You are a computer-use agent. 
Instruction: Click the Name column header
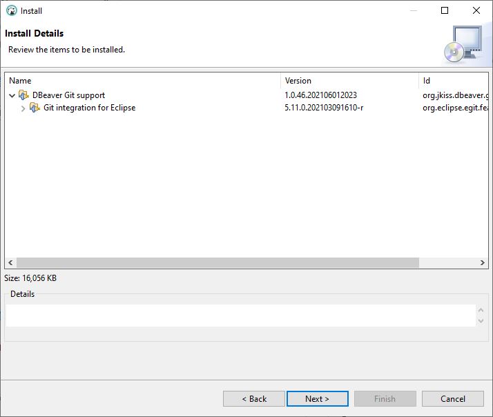coord(143,81)
